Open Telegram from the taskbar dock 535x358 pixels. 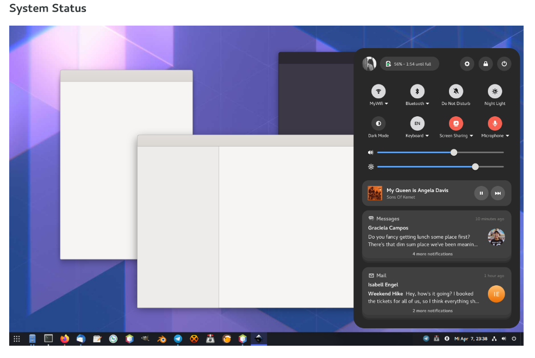click(x=178, y=339)
